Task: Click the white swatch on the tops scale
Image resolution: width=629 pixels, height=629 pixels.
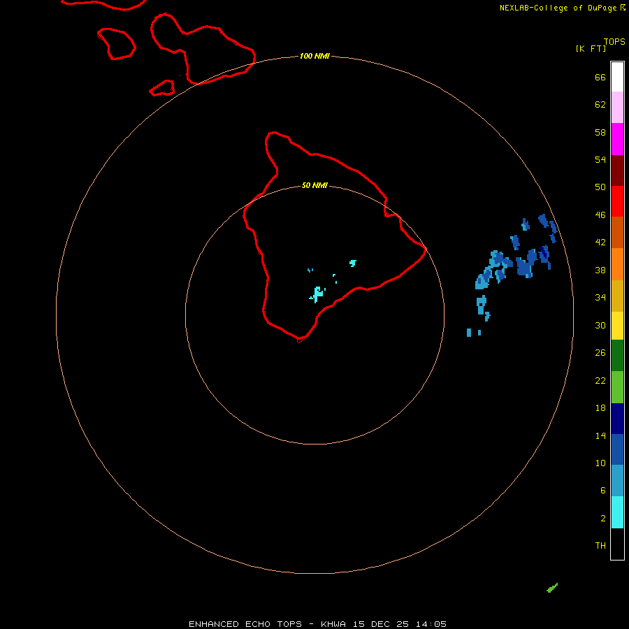Action: pyautogui.click(x=617, y=77)
